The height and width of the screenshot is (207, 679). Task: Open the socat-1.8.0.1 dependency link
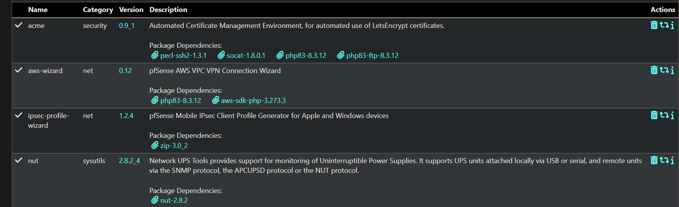tap(241, 56)
